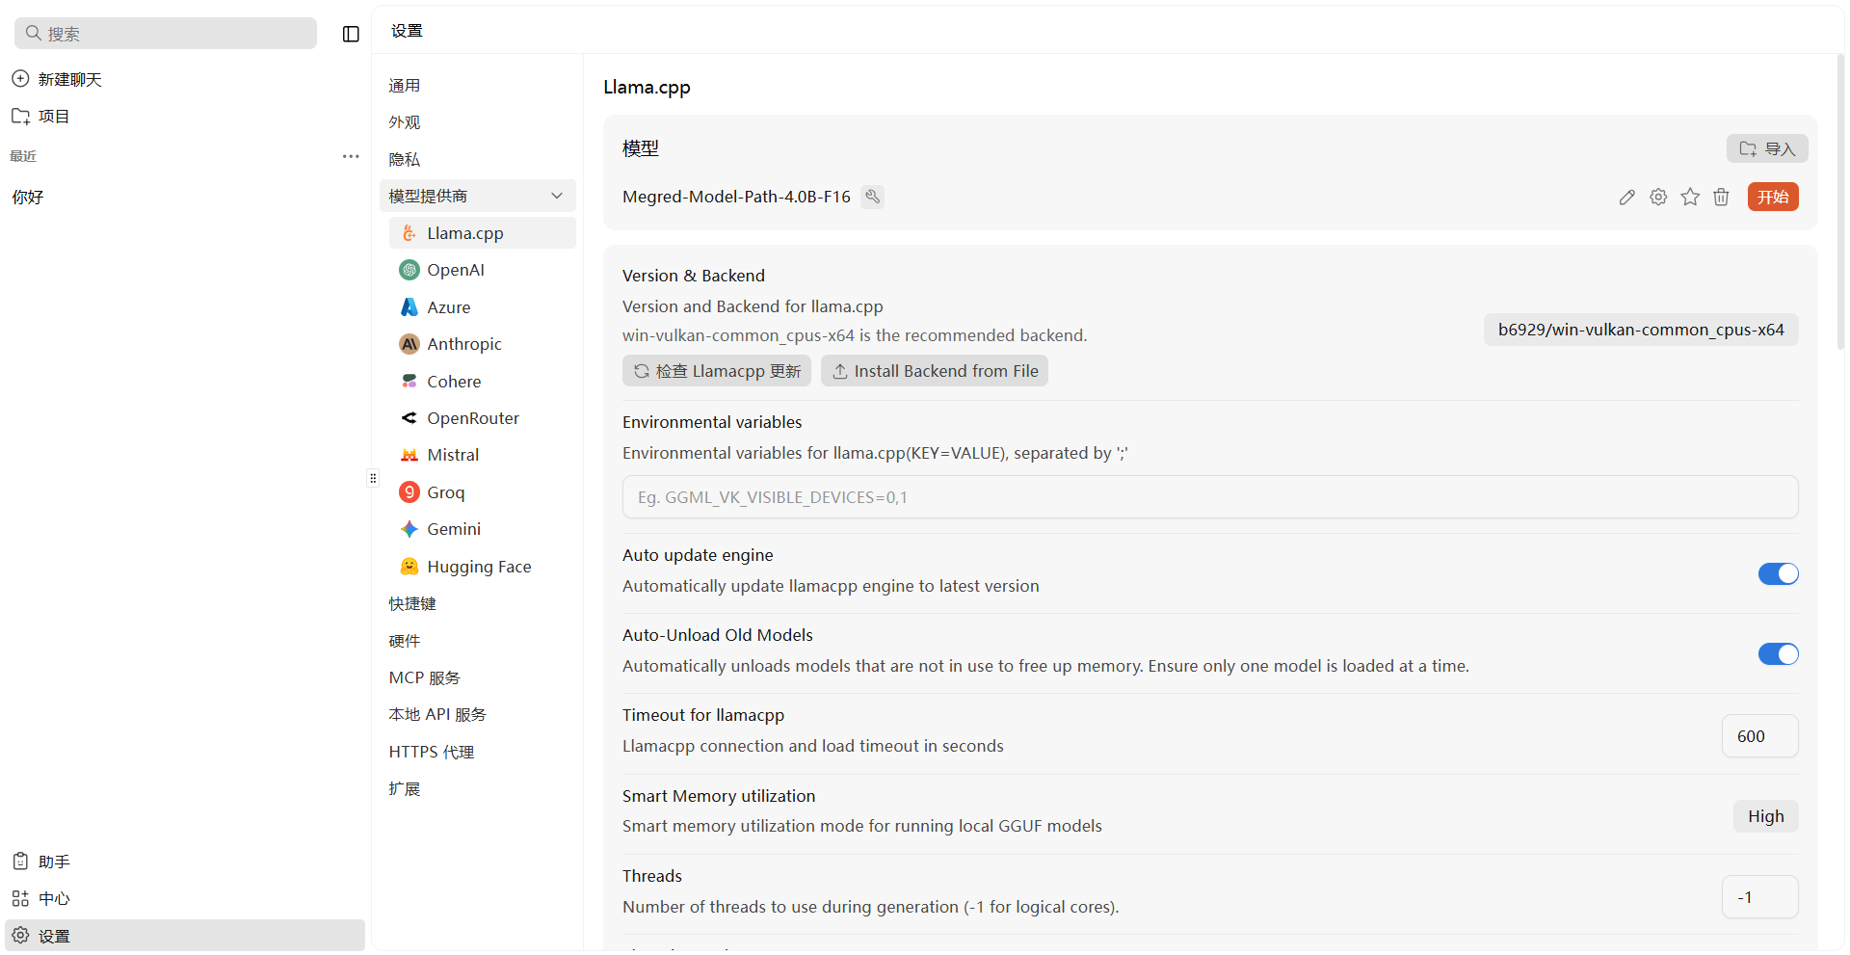Open the MCP 服务 settings
Screen dimensions: 1850x955
425,677
